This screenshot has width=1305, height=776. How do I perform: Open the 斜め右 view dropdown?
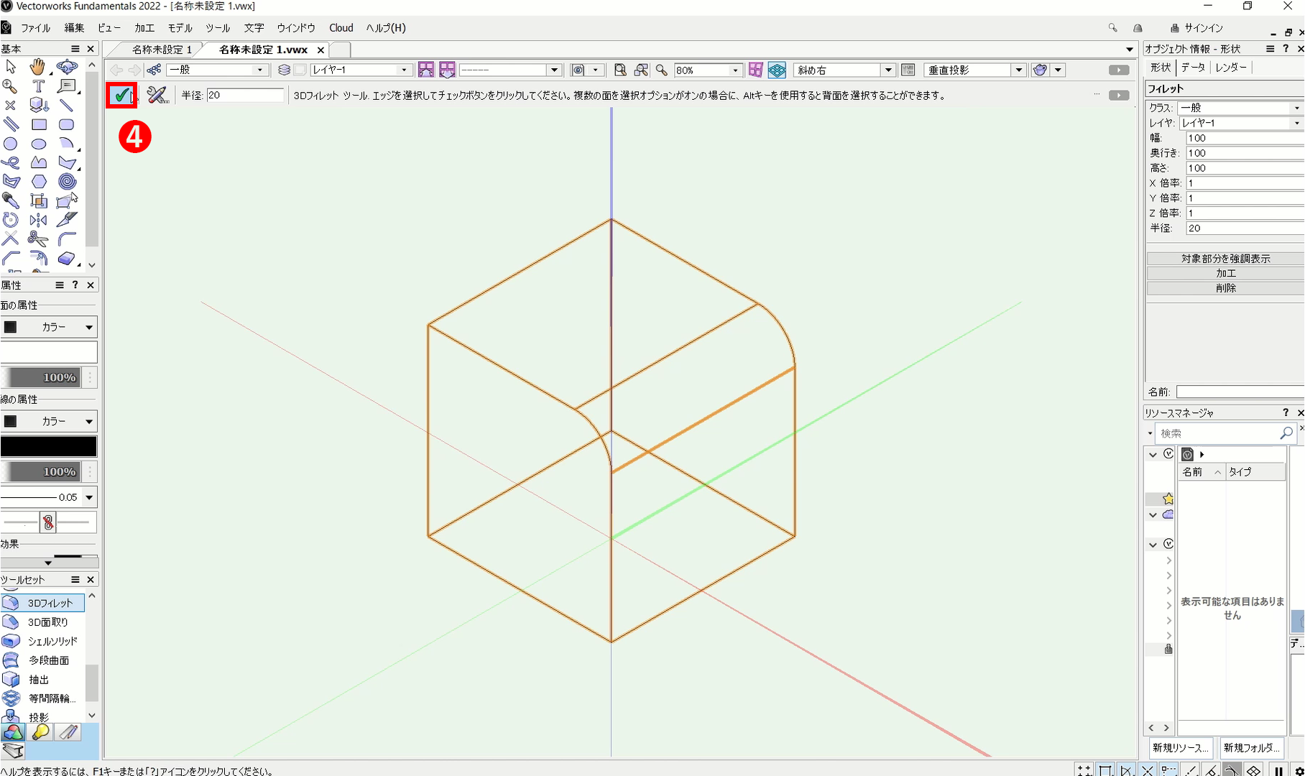point(844,70)
